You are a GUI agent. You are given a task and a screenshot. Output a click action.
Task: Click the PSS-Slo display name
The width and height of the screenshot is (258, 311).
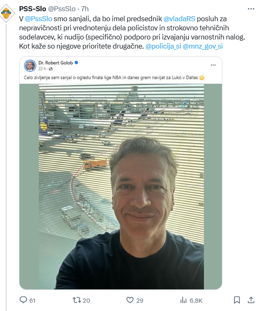point(33,9)
